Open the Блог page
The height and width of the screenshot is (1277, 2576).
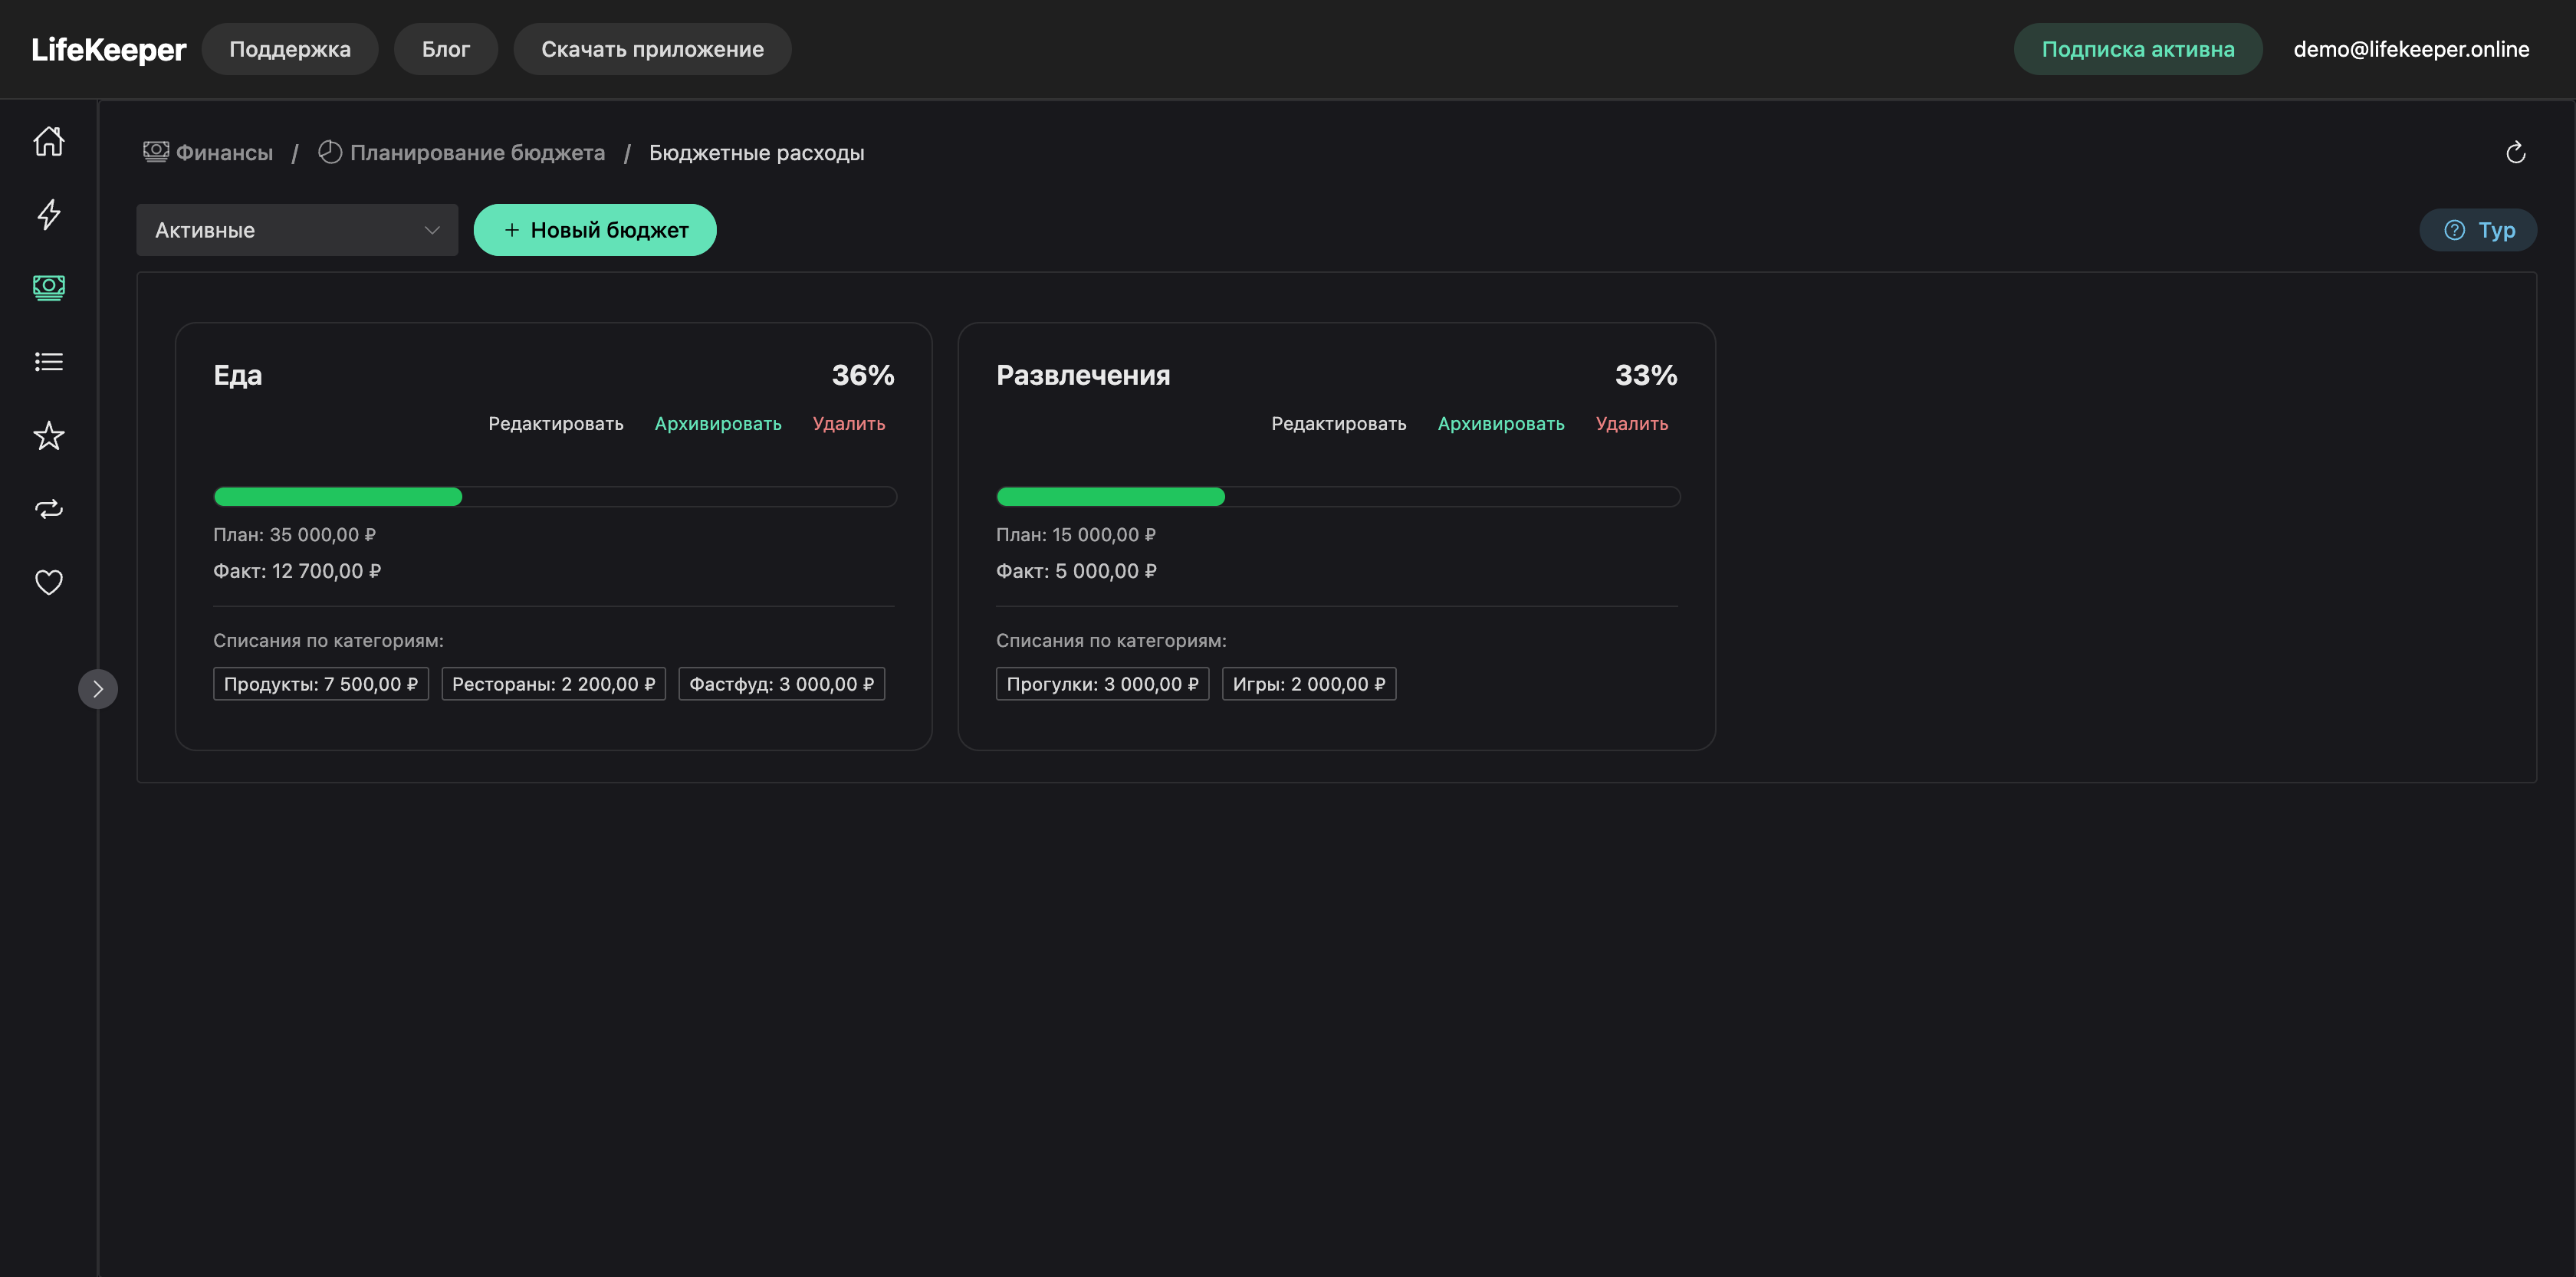[x=446, y=49]
